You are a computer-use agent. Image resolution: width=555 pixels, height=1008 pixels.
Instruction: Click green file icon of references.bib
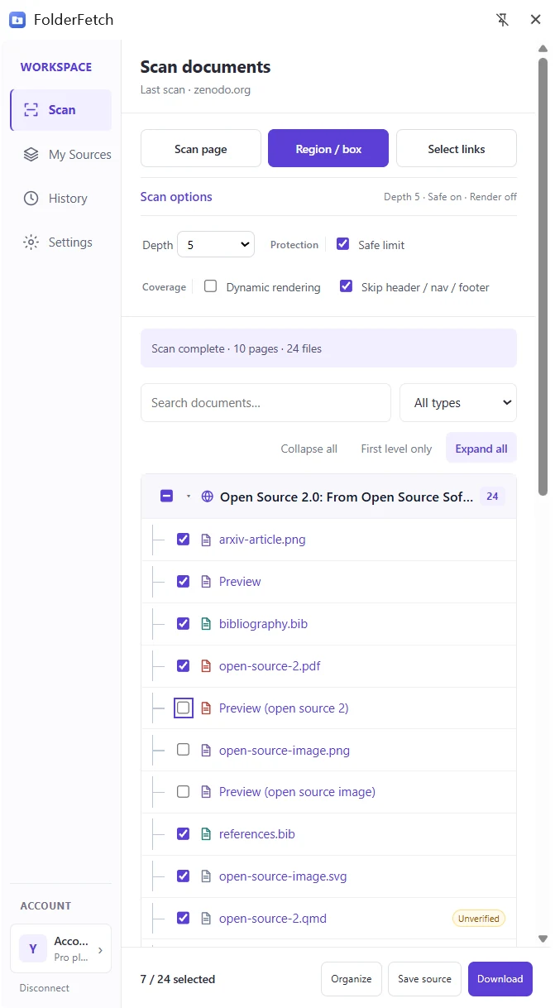[207, 834]
